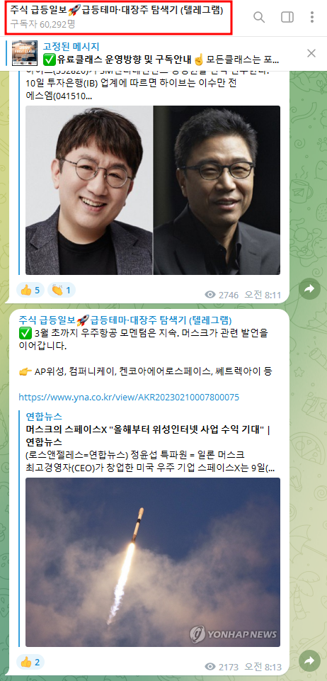
Task: Toggle thumbs-up reaction with 5 count
Action: 30,290
